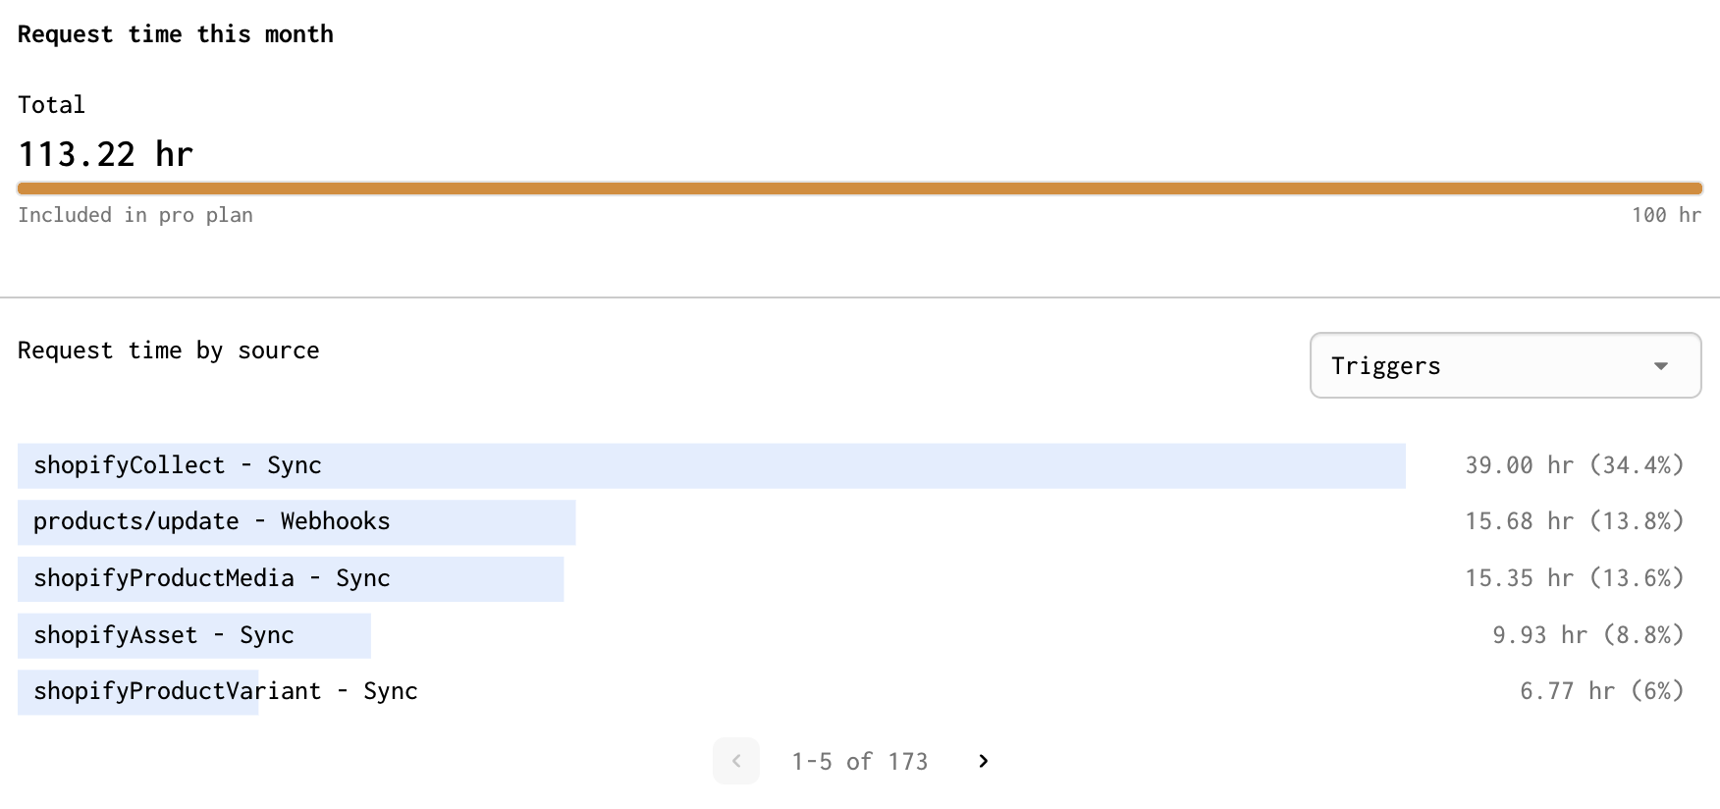Click the shopifyProductMedia - Sync bar
The width and height of the screenshot is (1720, 809).
point(291,579)
